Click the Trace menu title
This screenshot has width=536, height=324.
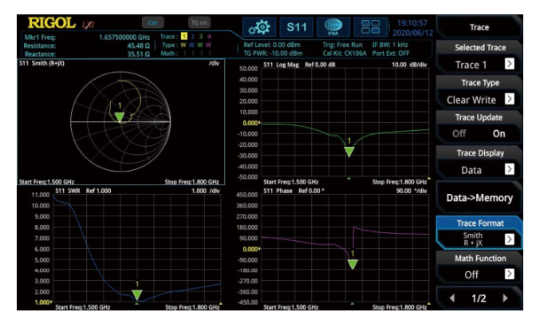(479, 27)
